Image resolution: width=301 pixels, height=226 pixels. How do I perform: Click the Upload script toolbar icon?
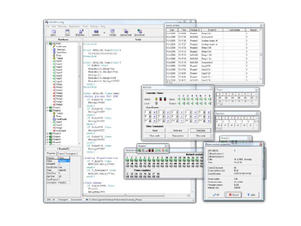coord(127,33)
